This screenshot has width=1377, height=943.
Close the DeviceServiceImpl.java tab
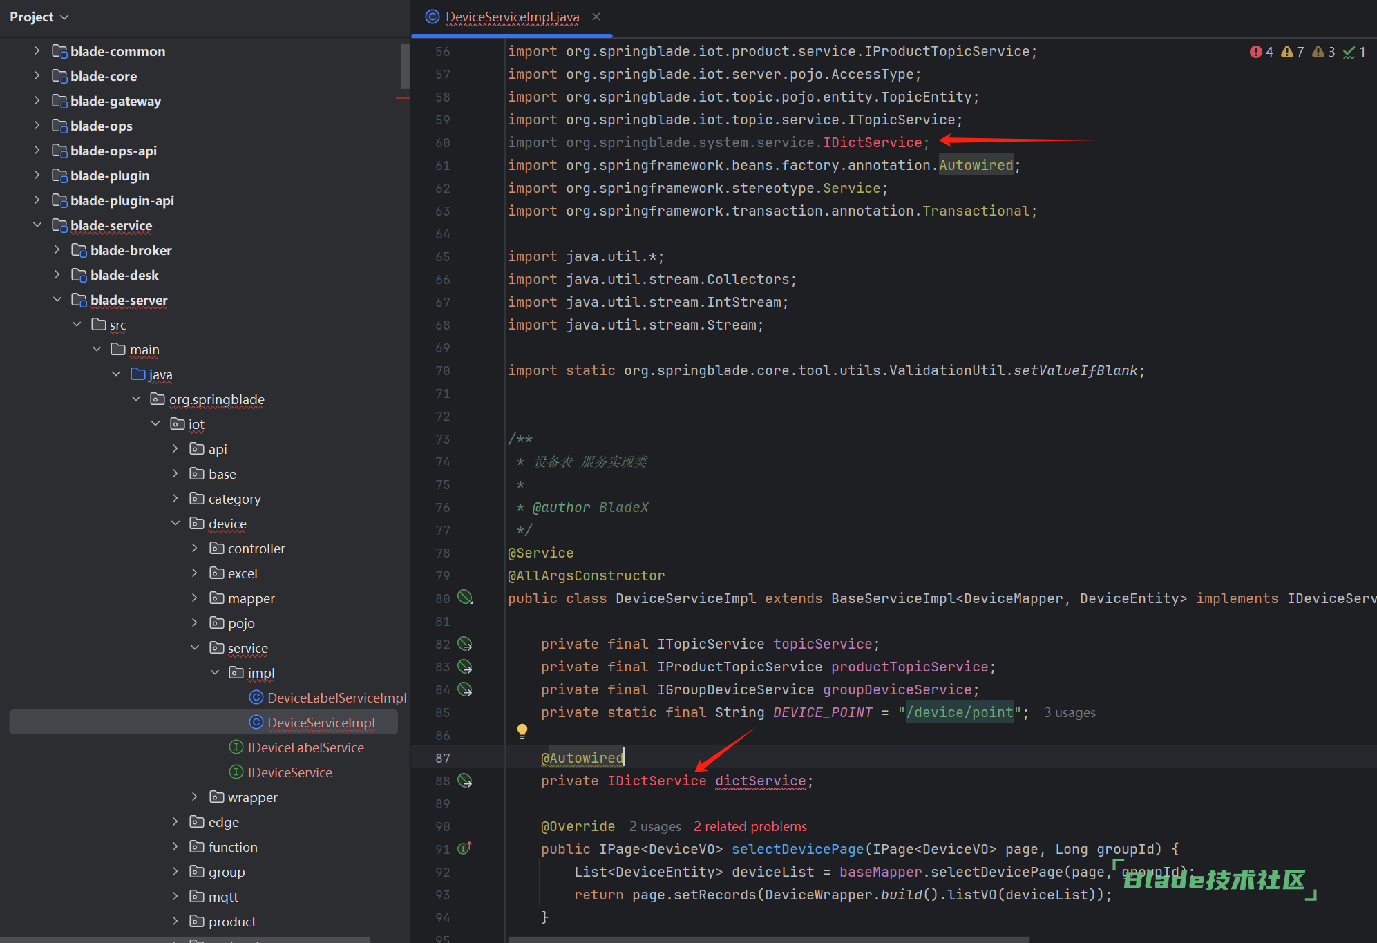pyautogui.click(x=596, y=17)
